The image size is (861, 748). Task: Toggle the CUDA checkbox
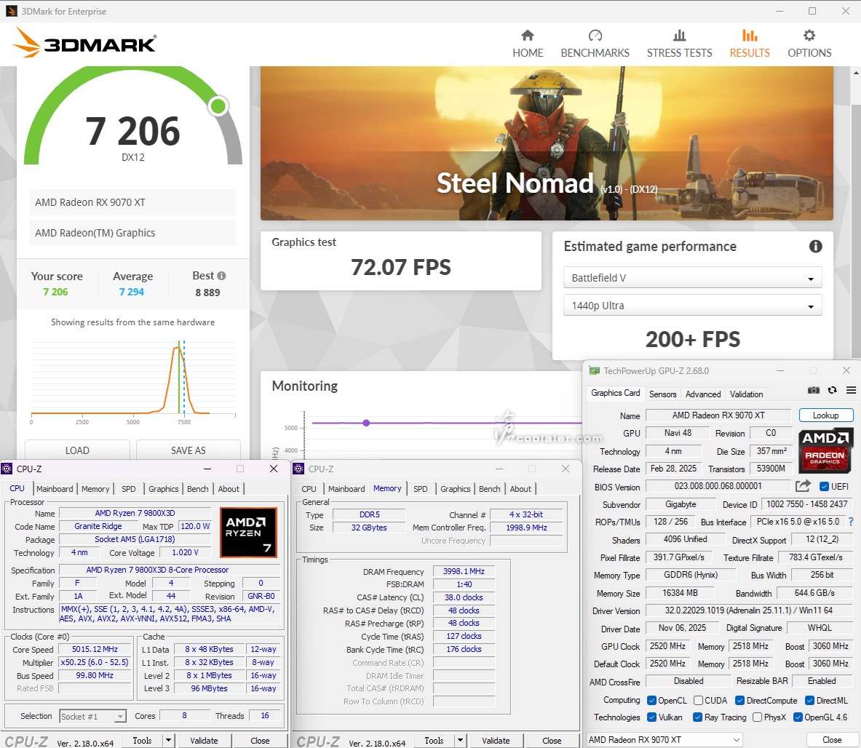pos(699,701)
